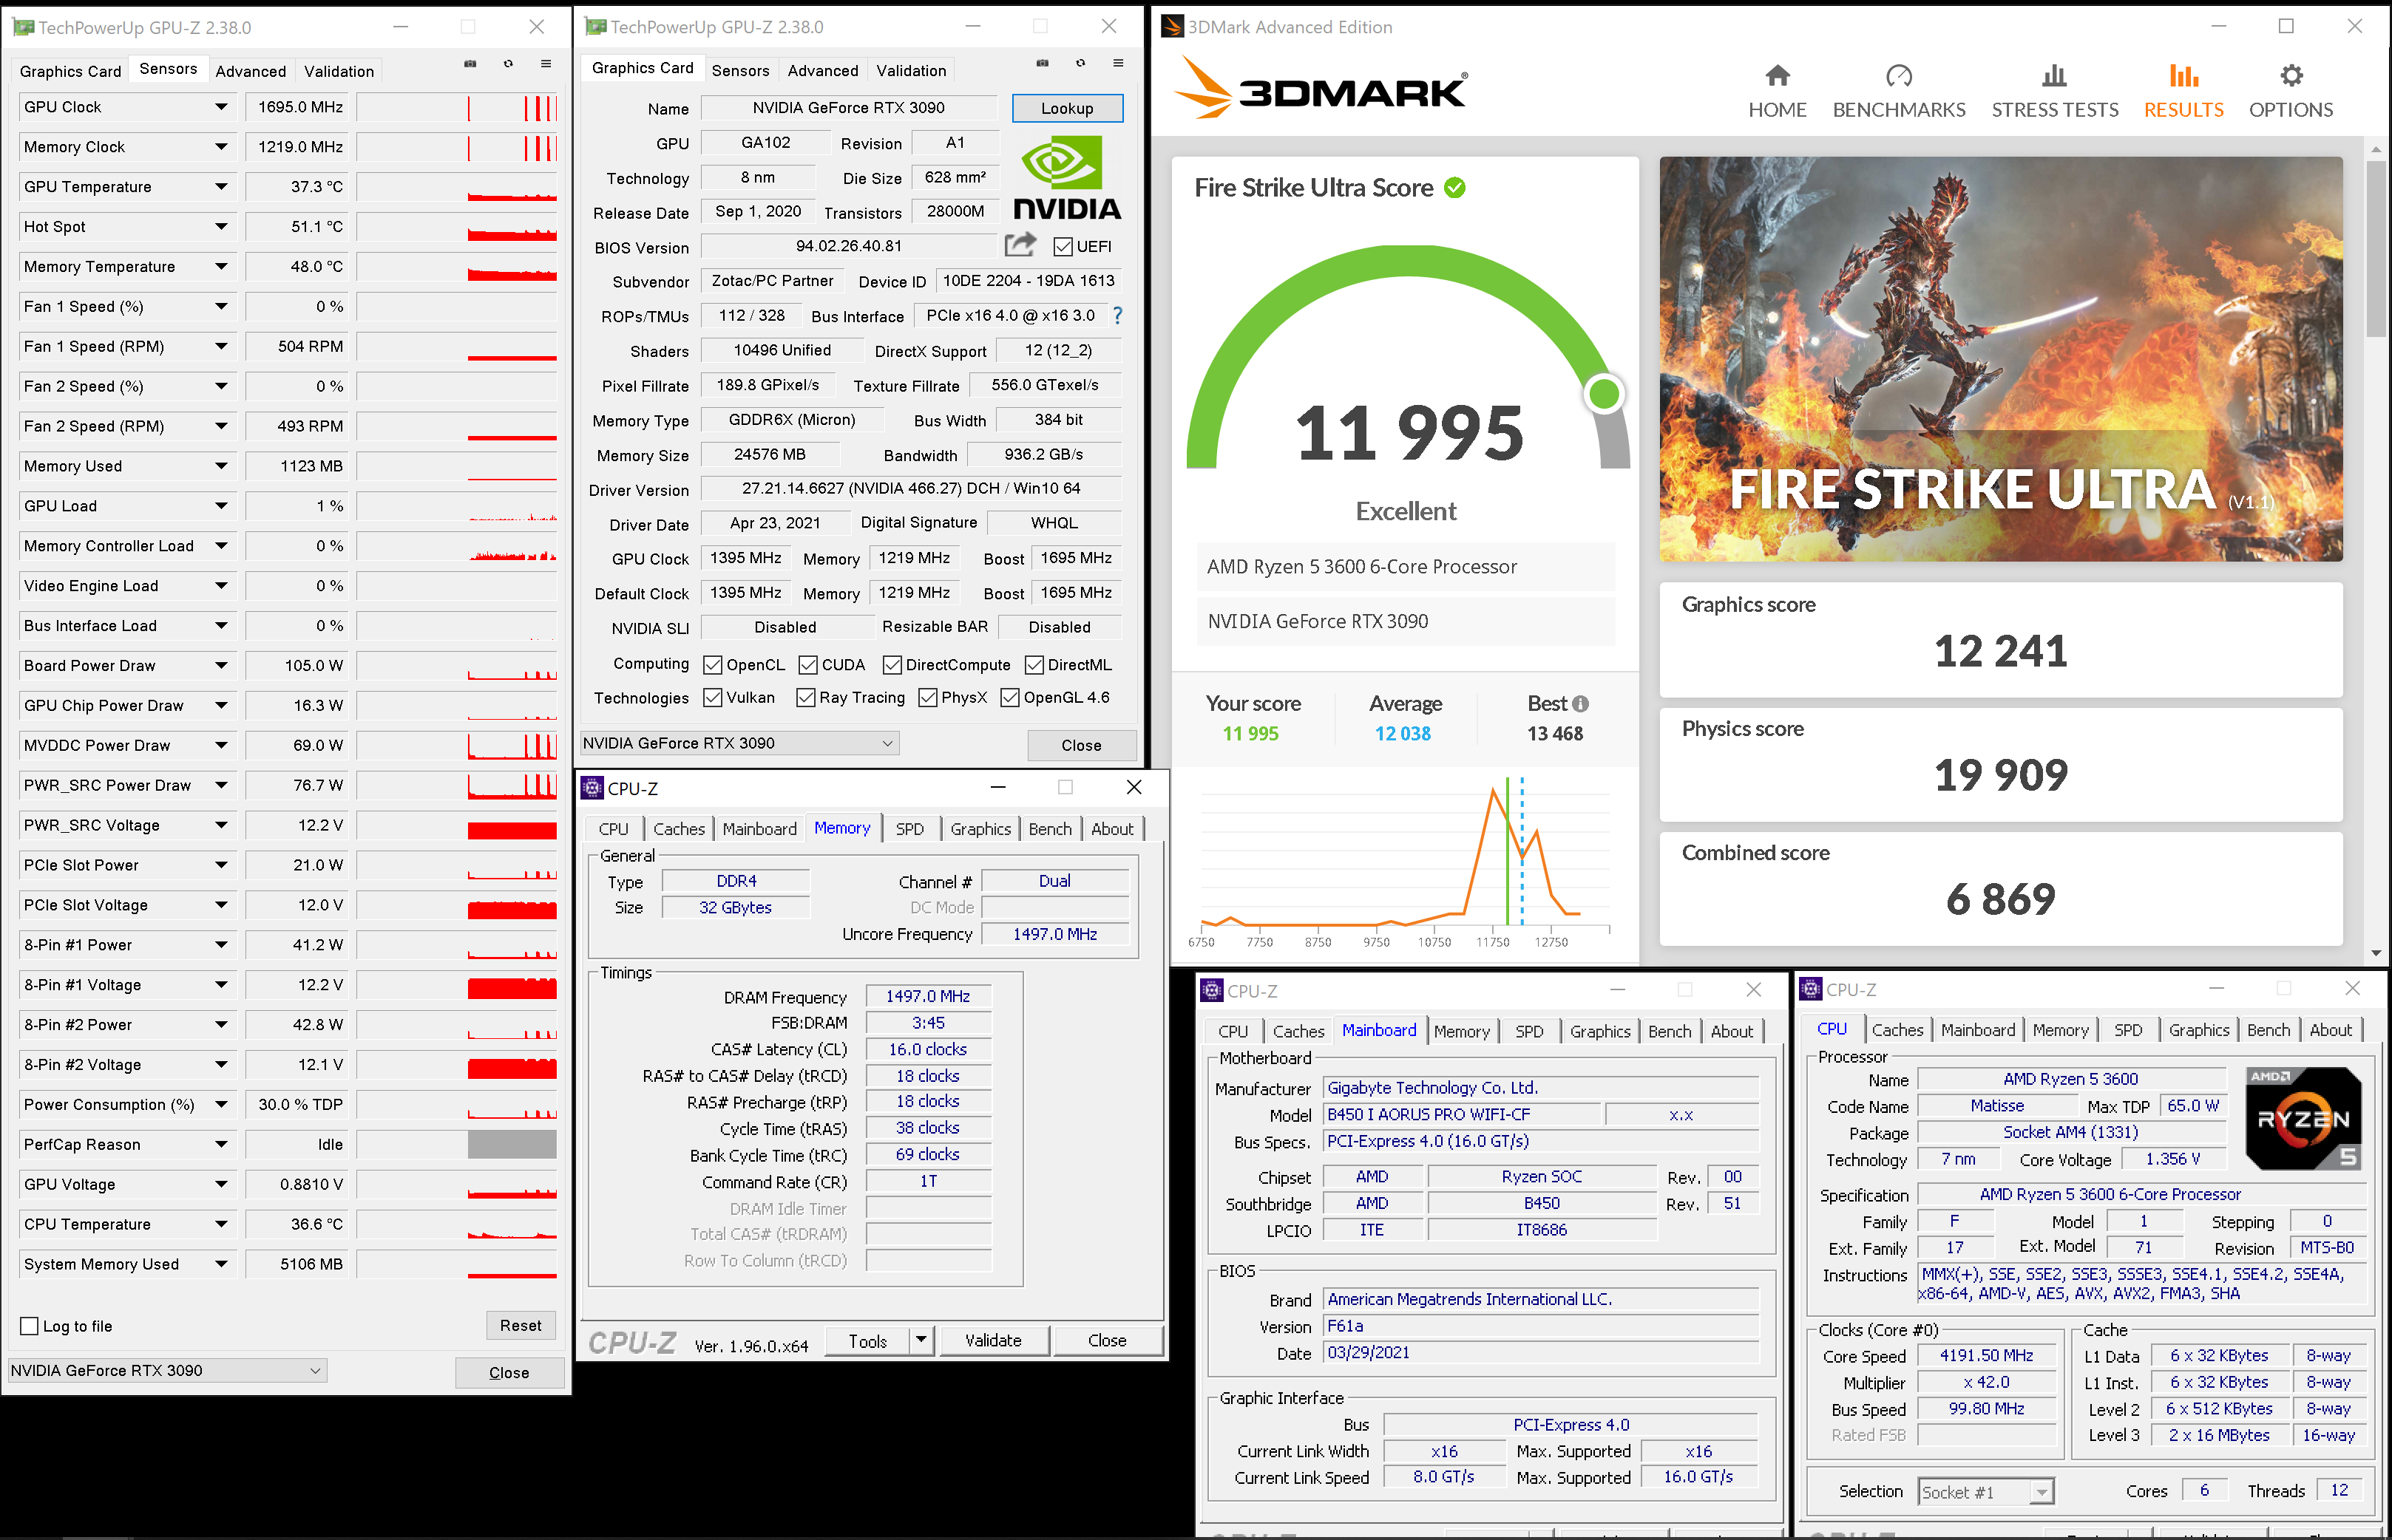Open the 3DMark HOME section

[1777, 92]
